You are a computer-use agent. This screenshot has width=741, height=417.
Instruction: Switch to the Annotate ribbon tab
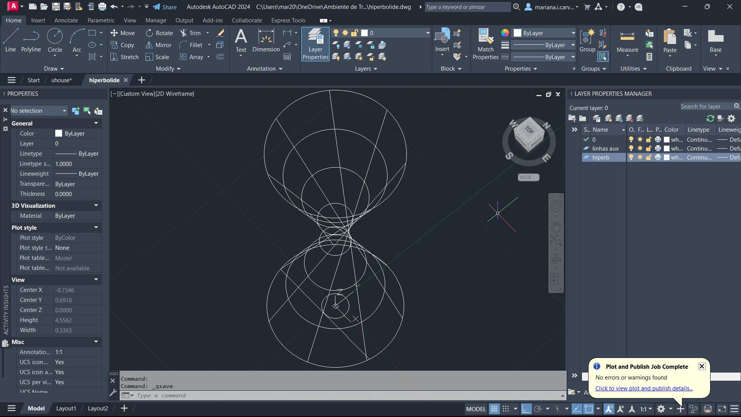coord(66,20)
